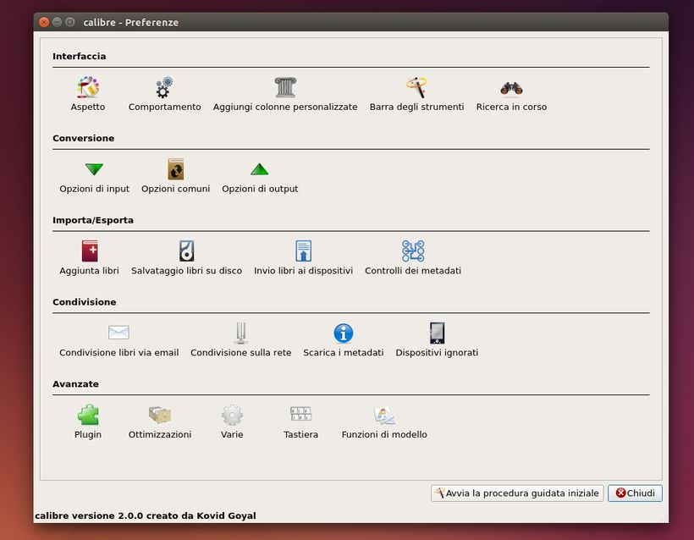Open the Barra degli strumenti icon
Viewport: 694px width, 540px height.
[416, 87]
